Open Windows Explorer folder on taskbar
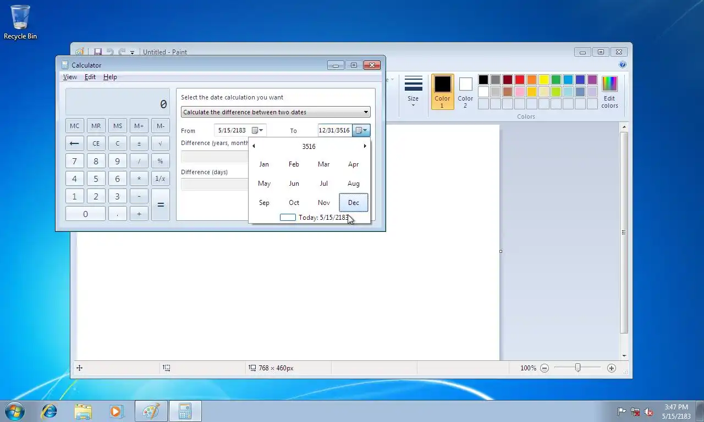The width and height of the screenshot is (704, 422). [x=83, y=411]
